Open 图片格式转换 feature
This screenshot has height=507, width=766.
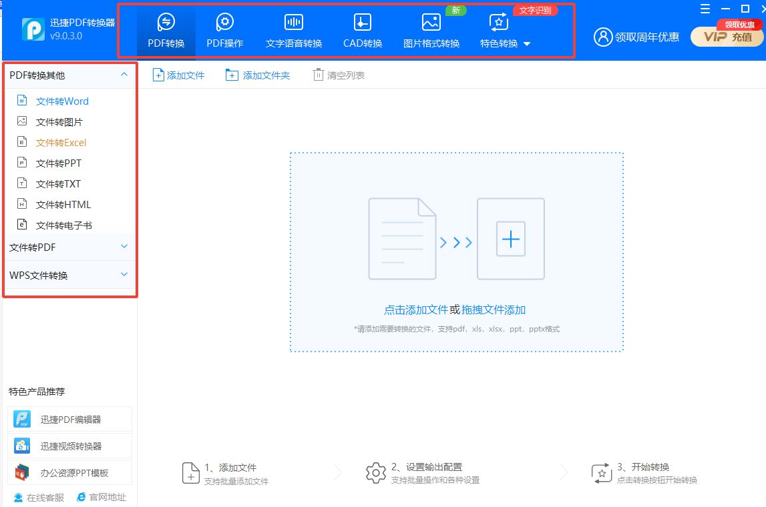430,29
